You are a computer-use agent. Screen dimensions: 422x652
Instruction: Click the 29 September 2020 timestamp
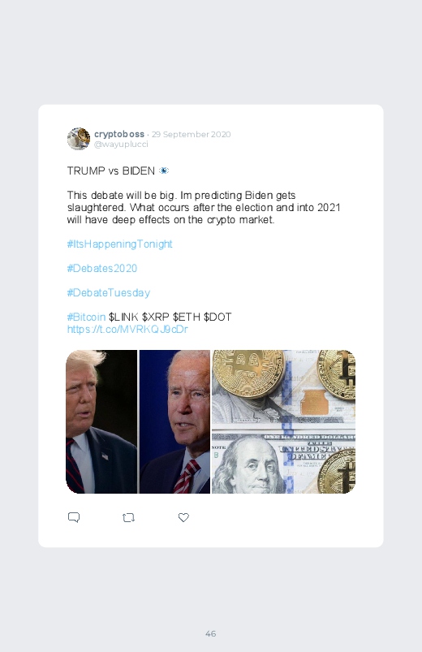click(191, 134)
